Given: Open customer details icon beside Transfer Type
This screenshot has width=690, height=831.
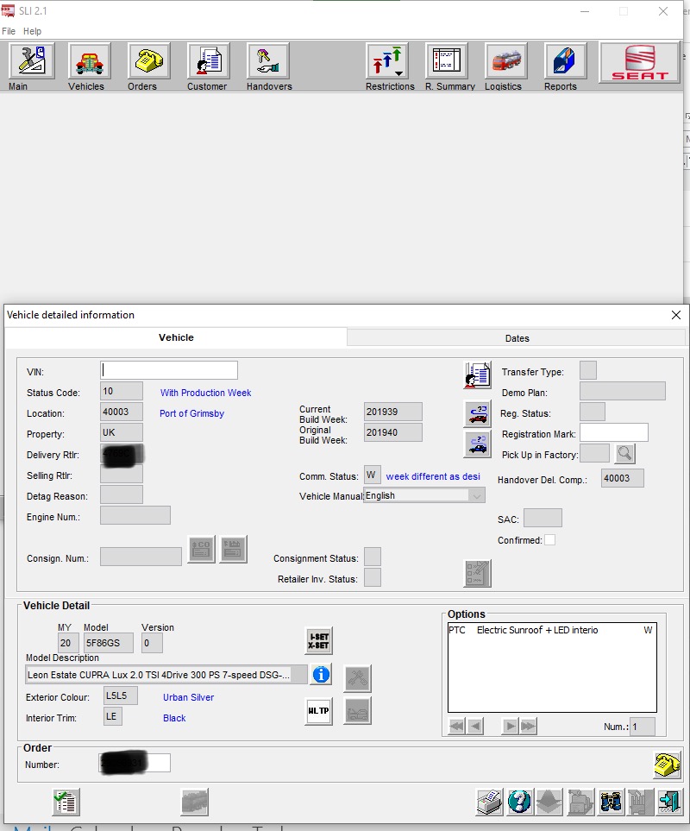Looking at the screenshot, I should (477, 375).
